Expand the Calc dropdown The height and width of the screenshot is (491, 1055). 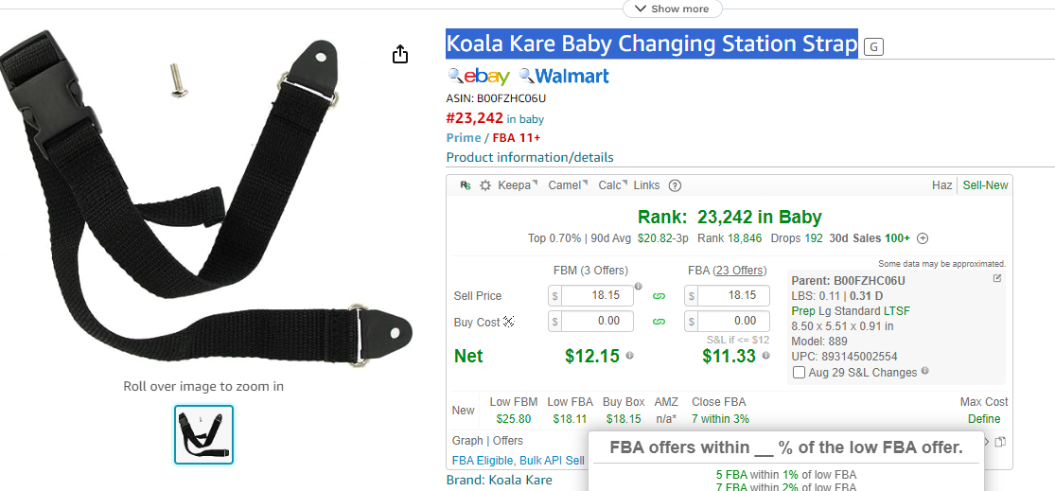point(613,185)
